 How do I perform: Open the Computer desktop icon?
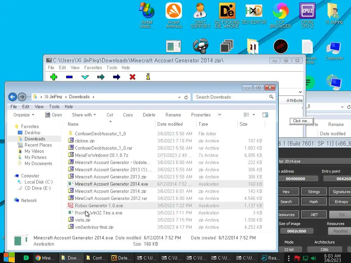(x=334, y=51)
